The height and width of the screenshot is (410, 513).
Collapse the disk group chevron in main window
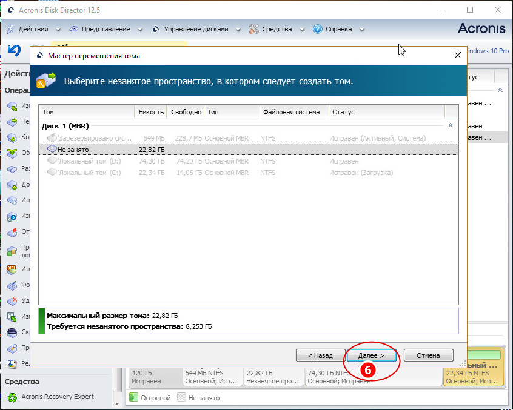tap(500, 90)
